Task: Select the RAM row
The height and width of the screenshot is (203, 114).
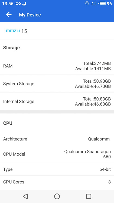Action: [x=57, y=66]
